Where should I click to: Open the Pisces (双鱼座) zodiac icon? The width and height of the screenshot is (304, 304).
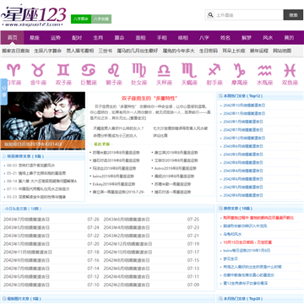[x=290, y=74]
